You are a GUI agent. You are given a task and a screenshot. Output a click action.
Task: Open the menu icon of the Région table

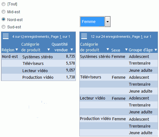pyautogui.click(x=6, y=36)
